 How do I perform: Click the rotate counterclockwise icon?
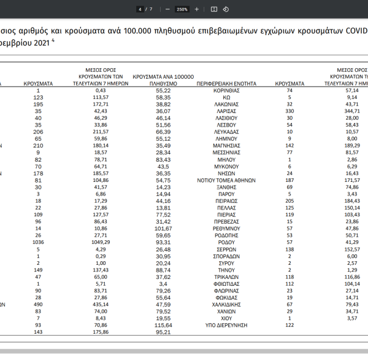click(x=226, y=9)
